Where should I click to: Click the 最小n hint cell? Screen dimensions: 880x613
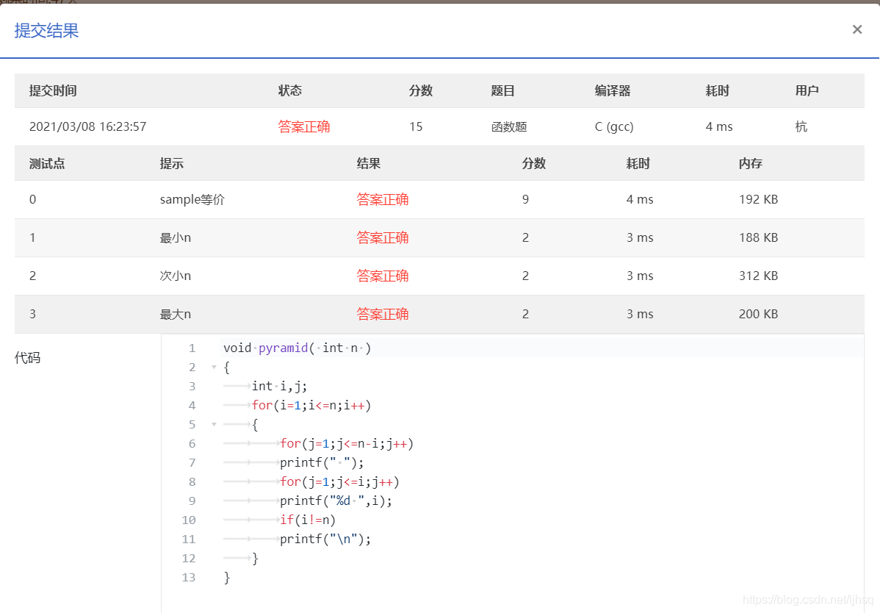click(175, 237)
